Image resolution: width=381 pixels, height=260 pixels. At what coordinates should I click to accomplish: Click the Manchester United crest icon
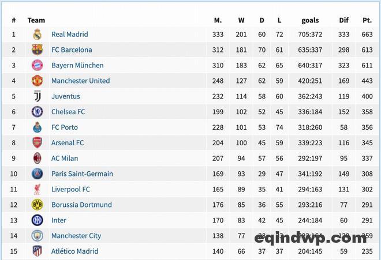pos(38,81)
